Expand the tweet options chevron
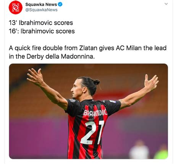181x164 pixels. 166,4
